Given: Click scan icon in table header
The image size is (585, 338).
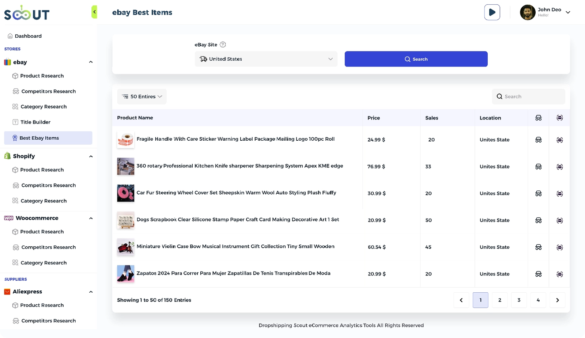Looking at the screenshot, I should click(559, 118).
